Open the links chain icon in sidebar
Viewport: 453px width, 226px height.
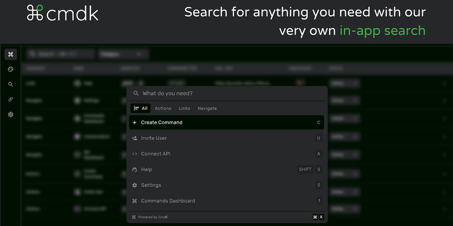pos(11,99)
